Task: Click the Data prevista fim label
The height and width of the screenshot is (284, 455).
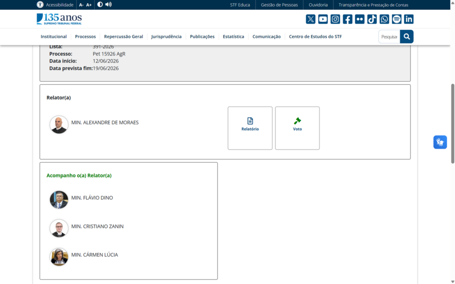Action: pos(71,68)
